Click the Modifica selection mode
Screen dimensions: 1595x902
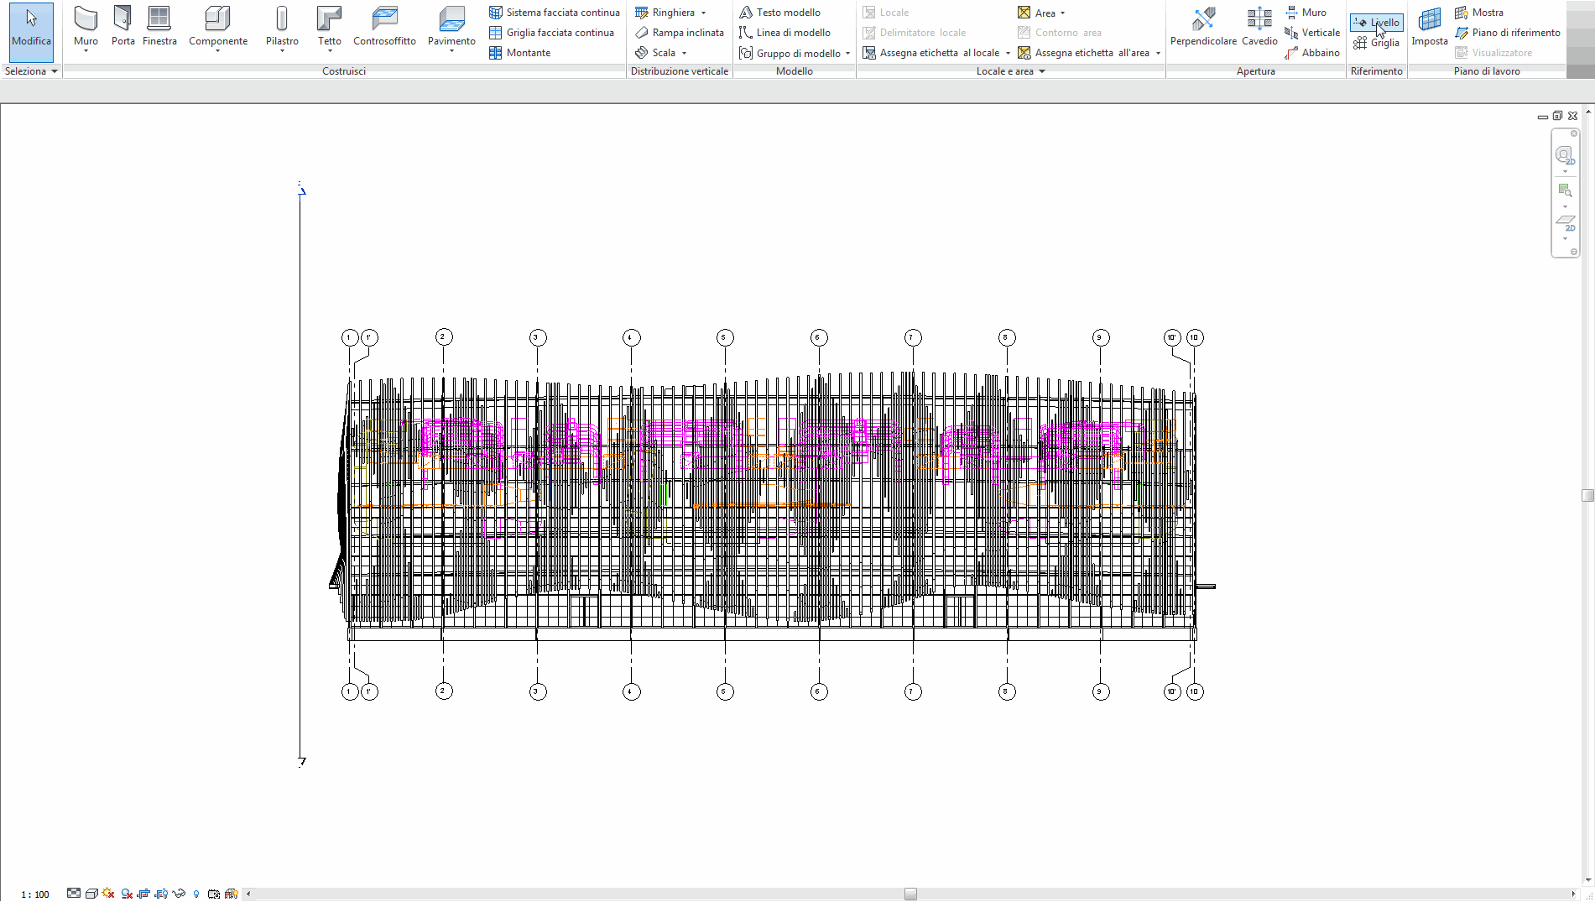(30, 29)
